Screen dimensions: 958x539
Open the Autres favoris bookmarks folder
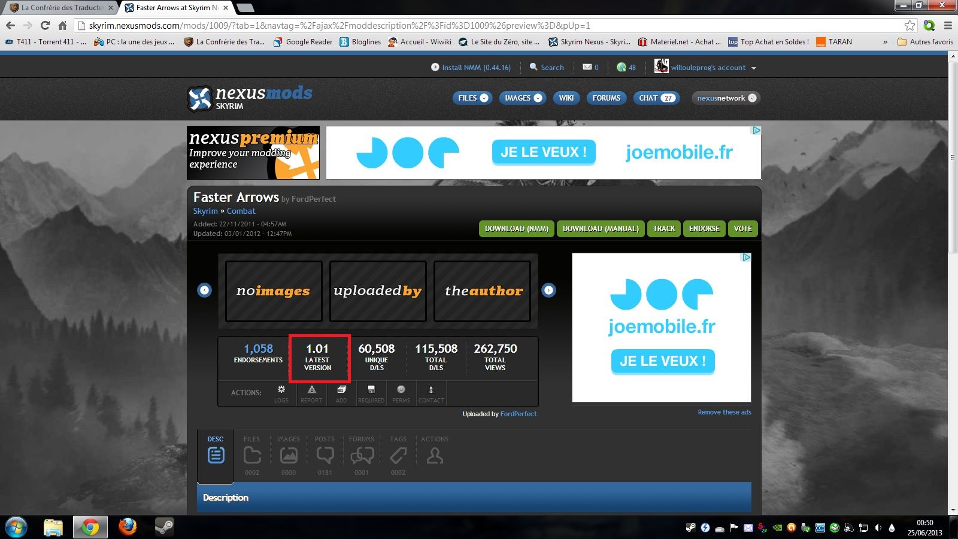926,42
